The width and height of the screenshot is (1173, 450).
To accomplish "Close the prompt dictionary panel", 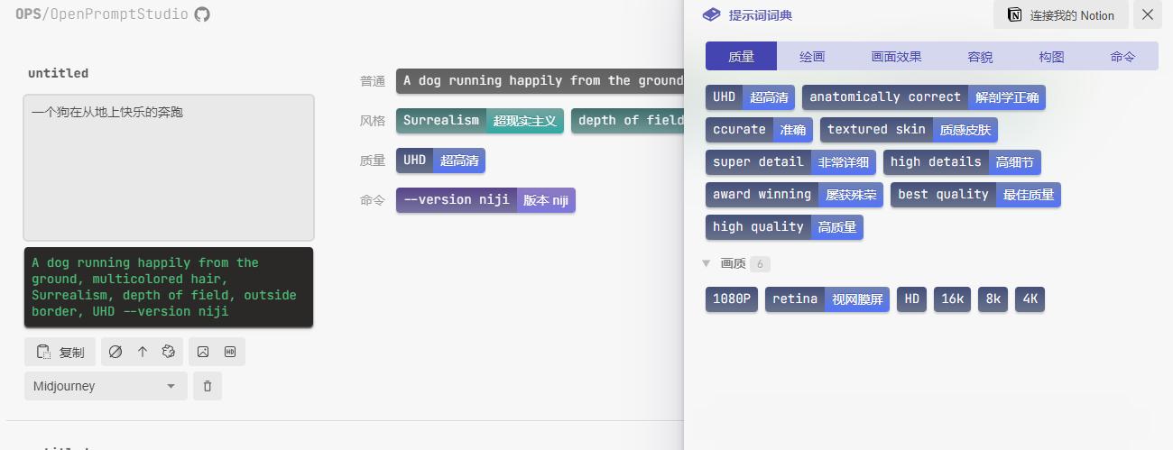I will 1148,14.
